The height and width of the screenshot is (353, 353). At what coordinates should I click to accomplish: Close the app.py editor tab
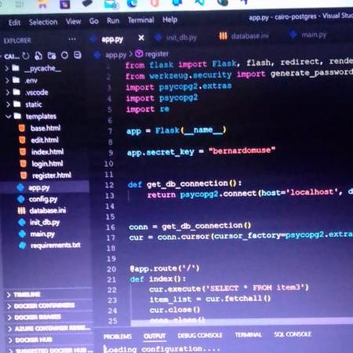(141, 38)
